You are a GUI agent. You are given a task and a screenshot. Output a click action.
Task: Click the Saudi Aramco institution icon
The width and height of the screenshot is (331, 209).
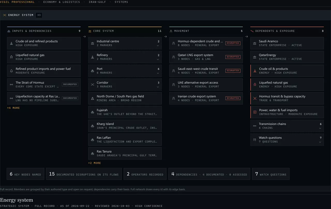coord(255,43)
